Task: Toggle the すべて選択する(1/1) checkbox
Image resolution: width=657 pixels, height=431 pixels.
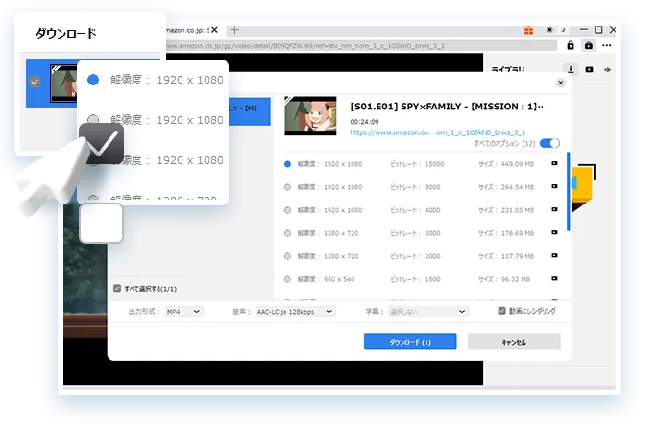Action: [x=117, y=288]
